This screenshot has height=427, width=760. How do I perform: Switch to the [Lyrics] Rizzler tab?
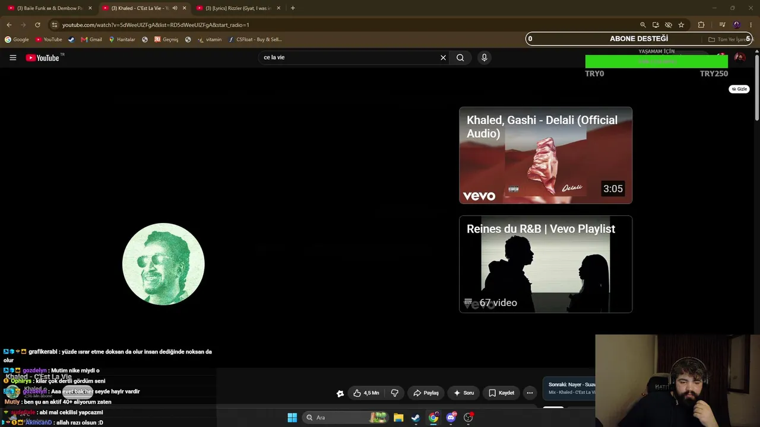(x=238, y=8)
